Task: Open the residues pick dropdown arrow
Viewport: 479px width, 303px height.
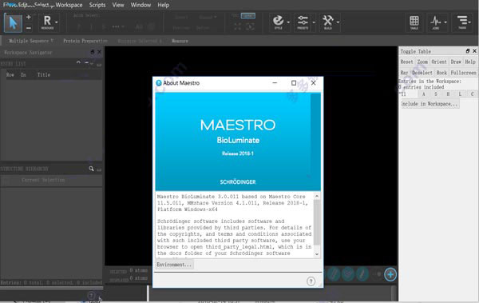Action: (x=57, y=22)
